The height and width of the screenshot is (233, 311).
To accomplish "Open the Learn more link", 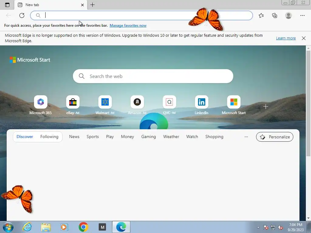I will point(286,38).
